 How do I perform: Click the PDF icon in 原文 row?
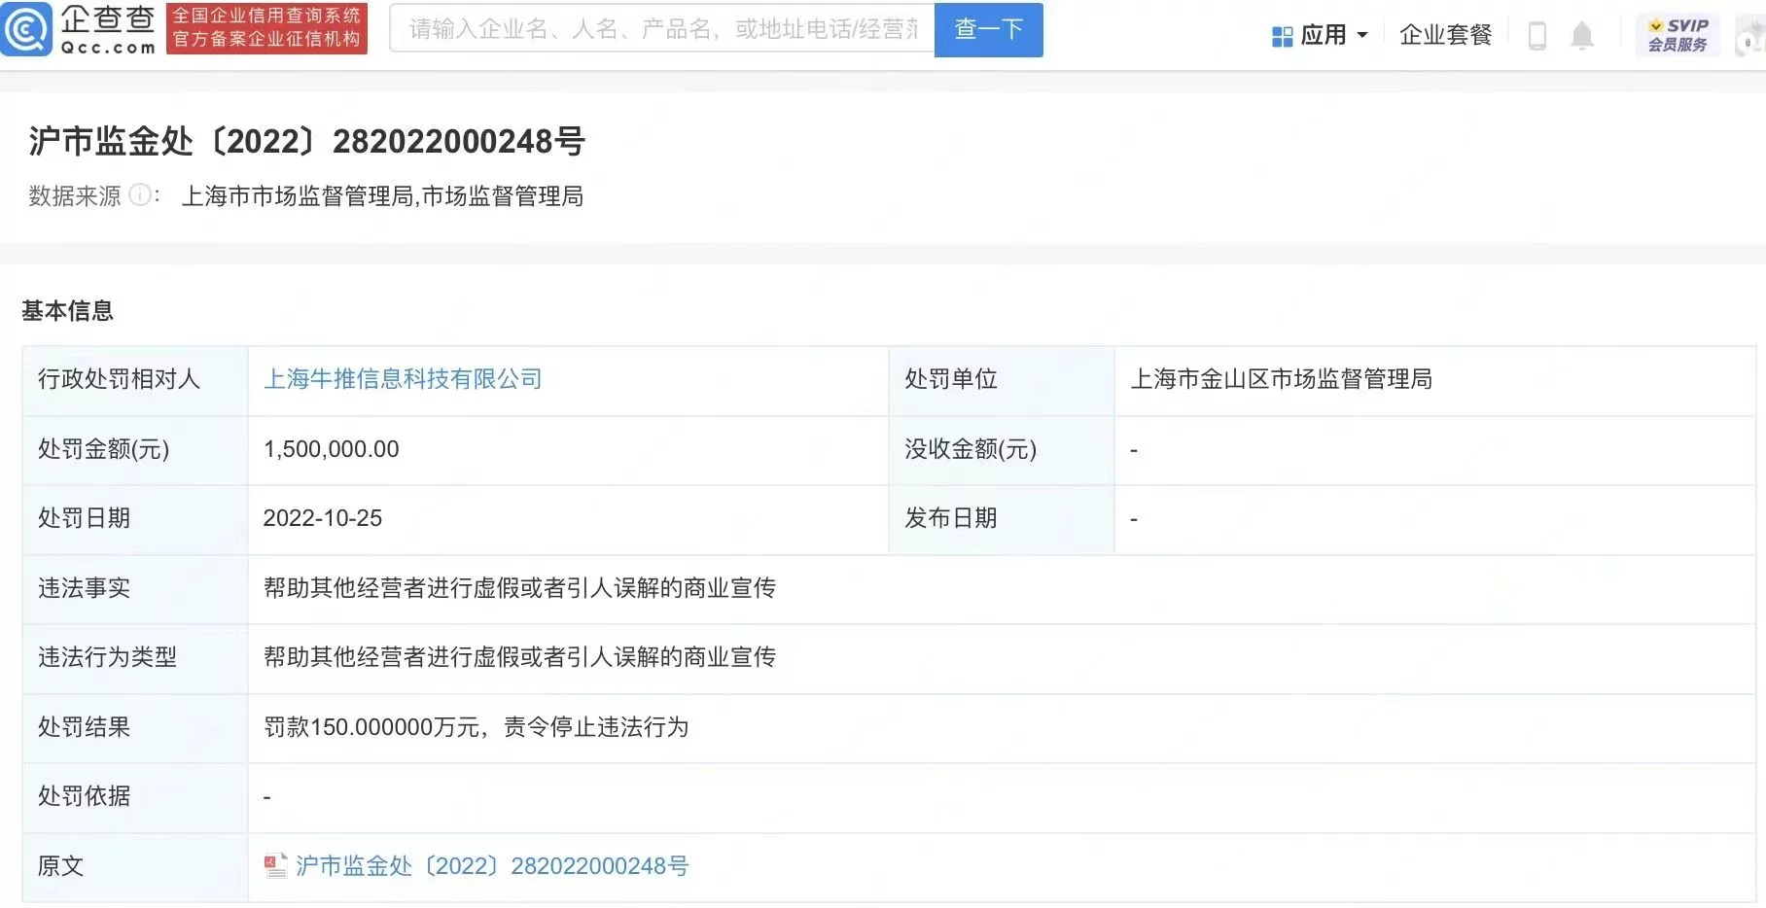276,865
